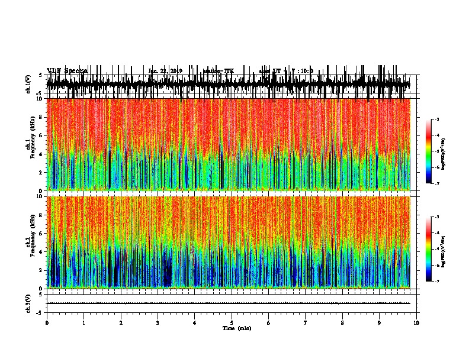The width and height of the screenshot is (469, 362).
Task: Click the start UT time label
Action: pyautogui.click(x=286, y=71)
